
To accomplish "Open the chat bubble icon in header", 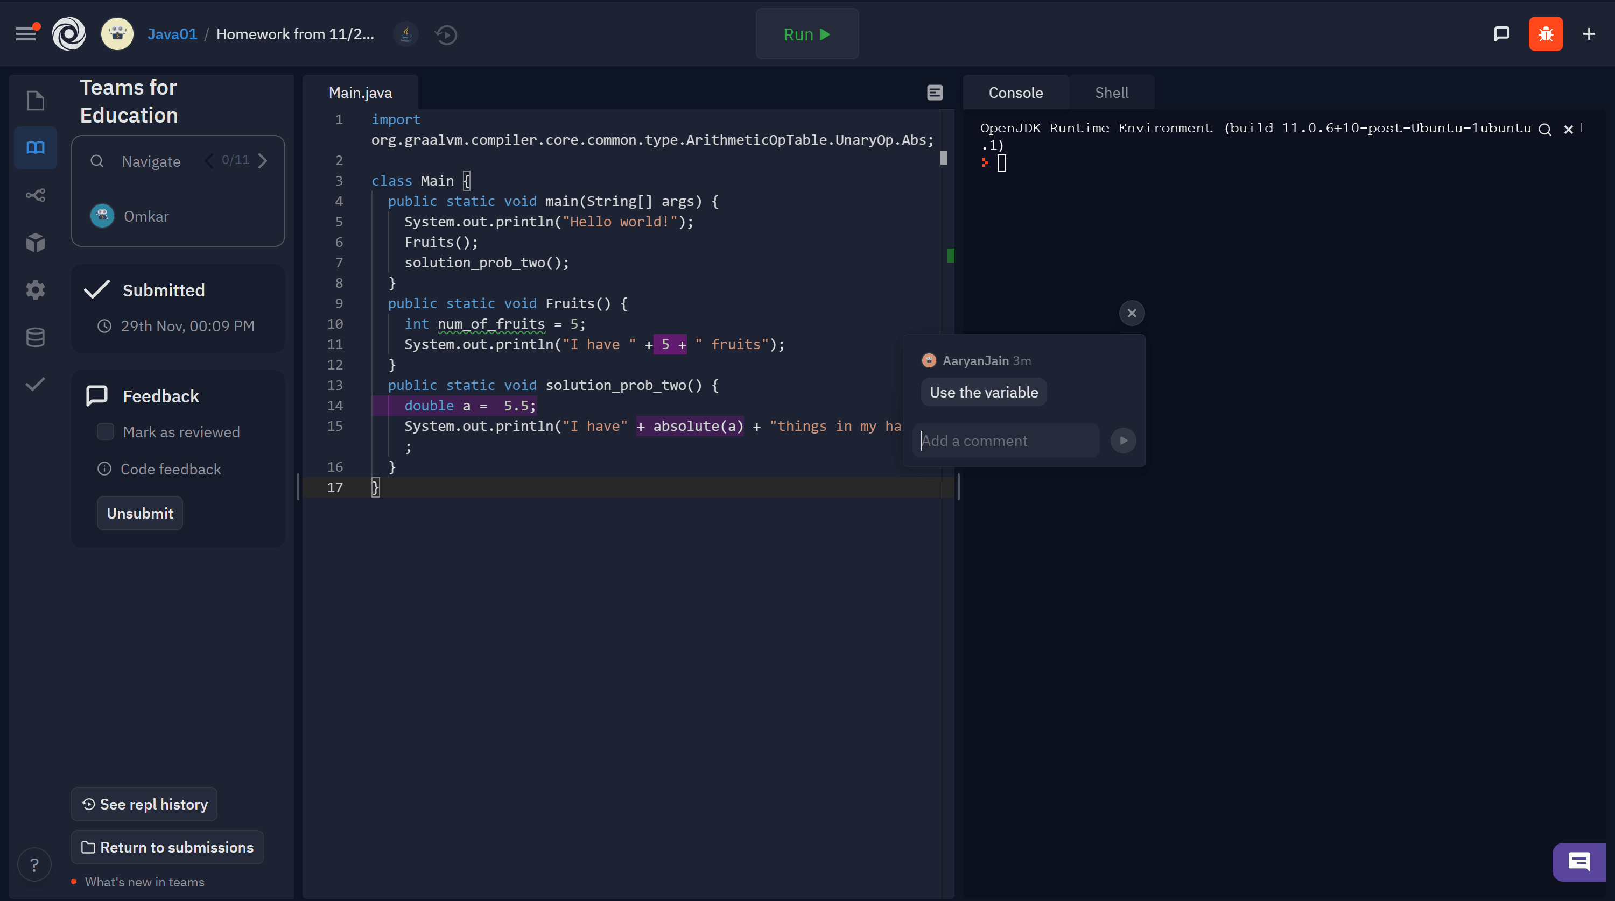I will [x=1501, y=34].
